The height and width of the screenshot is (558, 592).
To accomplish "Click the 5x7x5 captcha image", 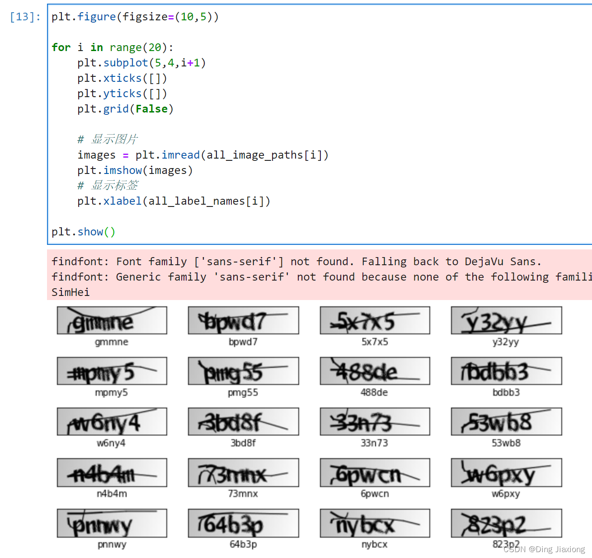I will pos(375,321).
